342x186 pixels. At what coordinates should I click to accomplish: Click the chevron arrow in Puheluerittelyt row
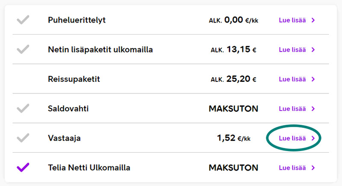point(313,20)
